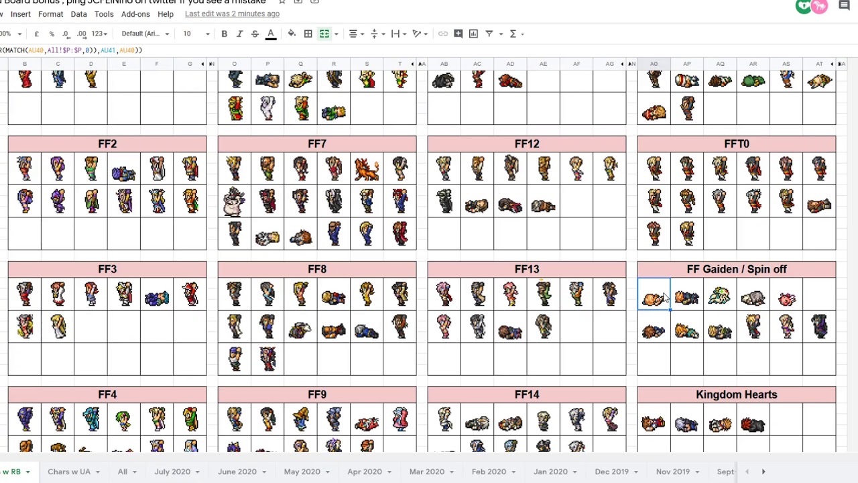858x483 pixels.
Task: Click the pink collaborator avatar
Action: [x=819, y=6]
